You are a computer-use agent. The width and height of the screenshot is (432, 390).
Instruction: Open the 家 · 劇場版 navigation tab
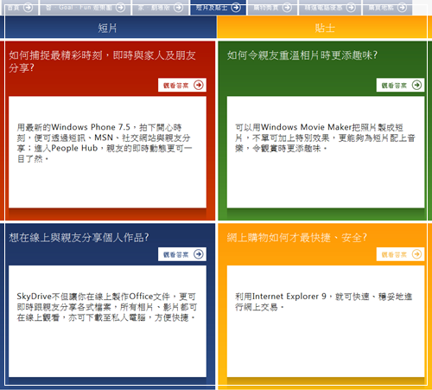tap(161, 8)
